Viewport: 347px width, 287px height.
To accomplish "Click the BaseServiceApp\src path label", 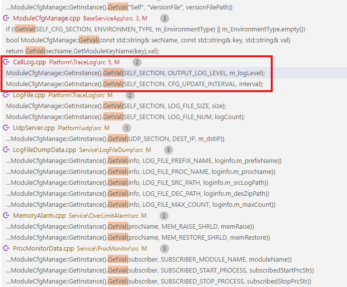I will point(108,18).
